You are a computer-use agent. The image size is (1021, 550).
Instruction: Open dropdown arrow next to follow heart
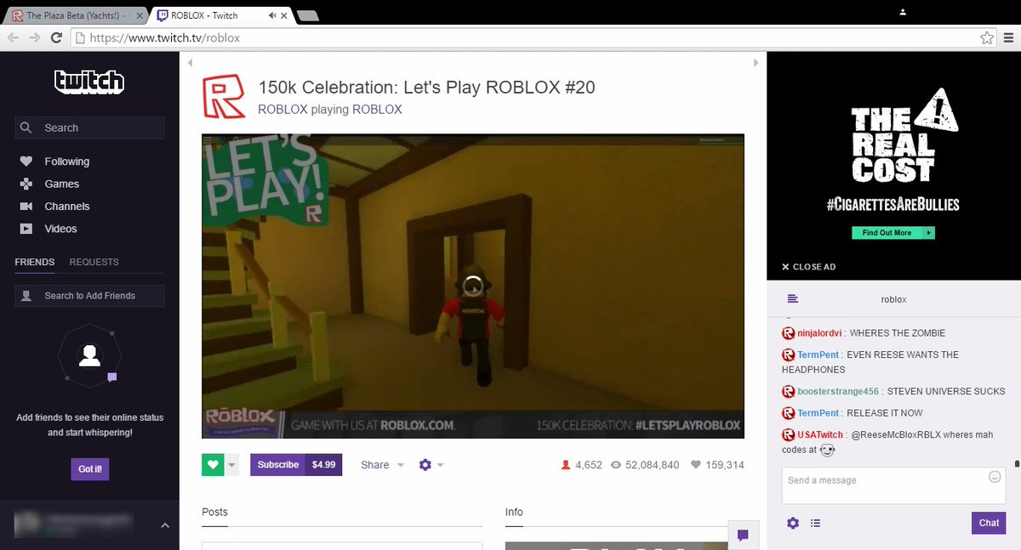[231, 465]
